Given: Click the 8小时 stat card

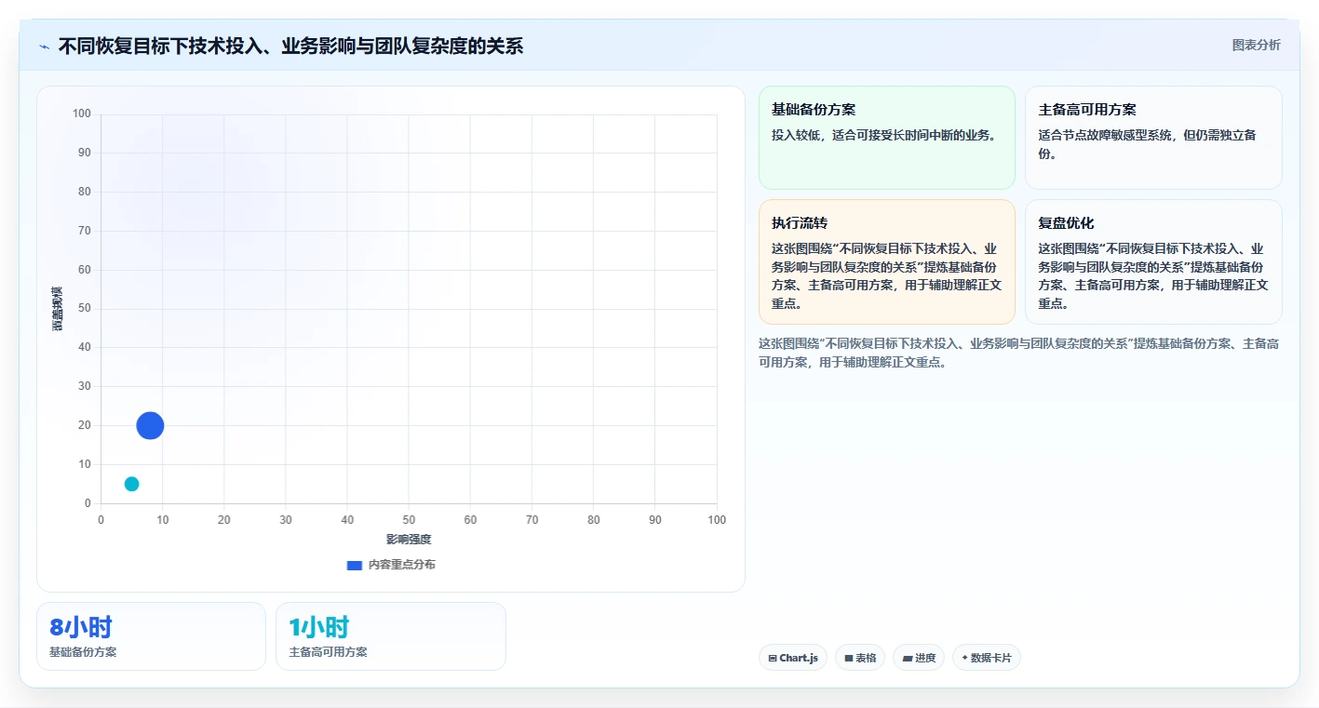Looking at the screenshot, I should [151, 636].
